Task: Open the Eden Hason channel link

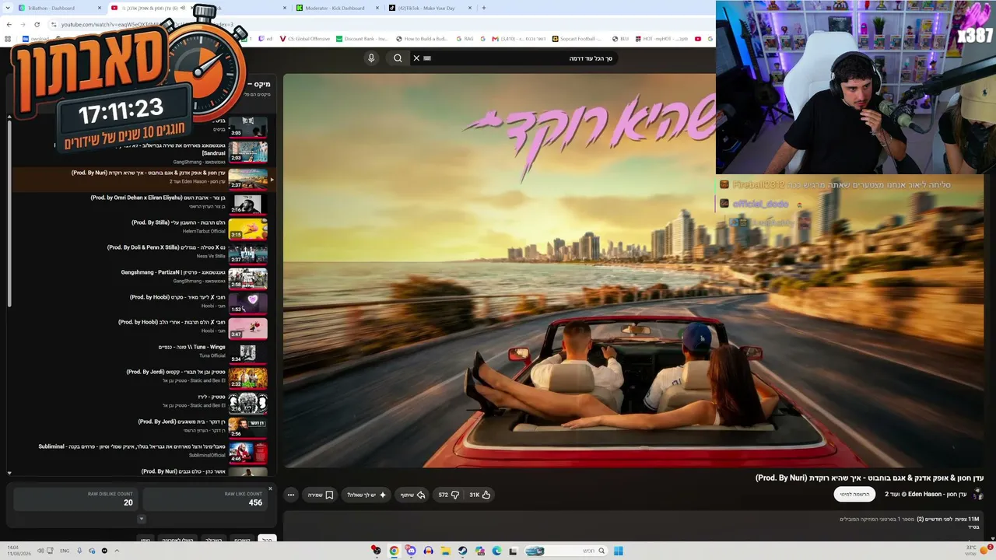Action: click(x=925, y=494)
